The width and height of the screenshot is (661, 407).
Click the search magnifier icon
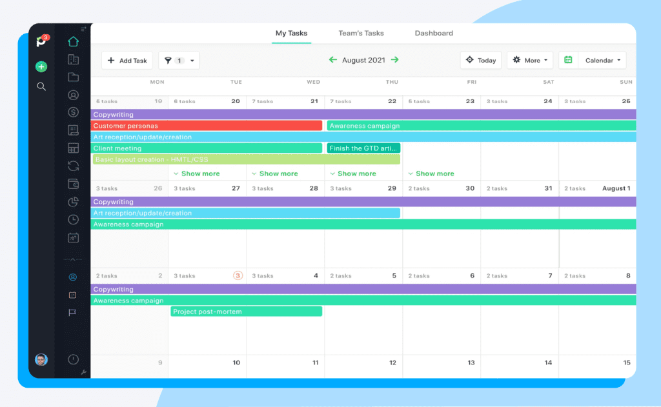41,86
